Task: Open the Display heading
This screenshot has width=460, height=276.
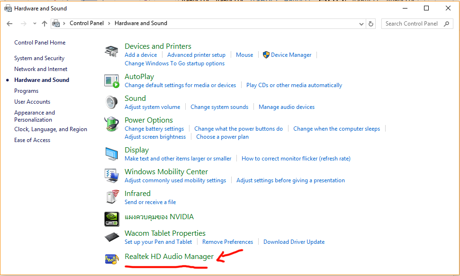Action: [137, 150]
